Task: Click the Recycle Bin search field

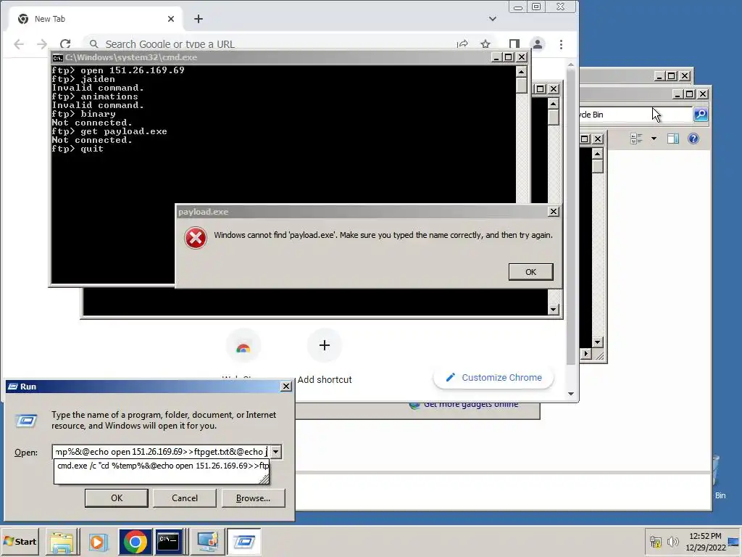Action: (635, 114)
